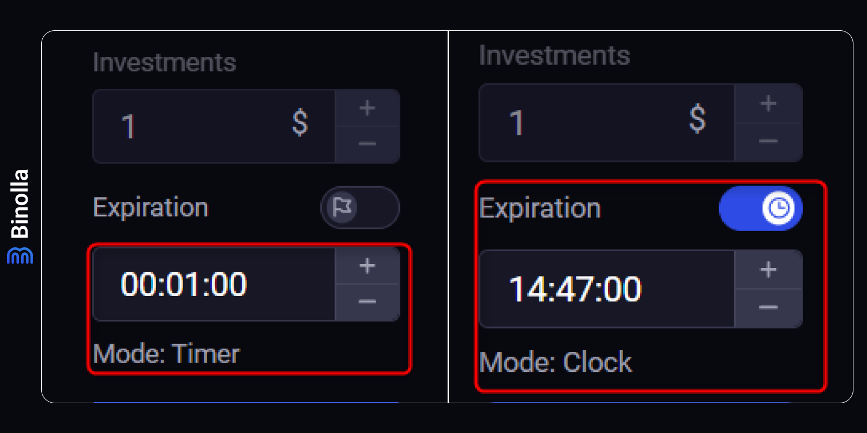
Task: Click the Mode: Clock label
Action: point(555,362)
